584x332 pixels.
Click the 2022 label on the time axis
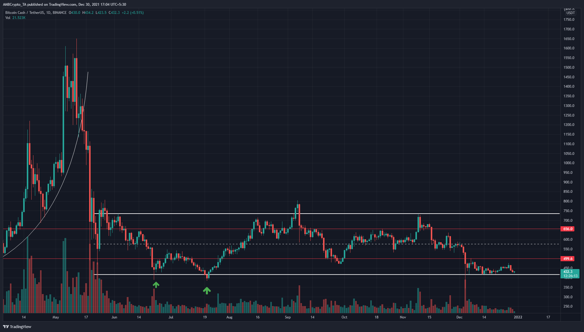point(518,317)
